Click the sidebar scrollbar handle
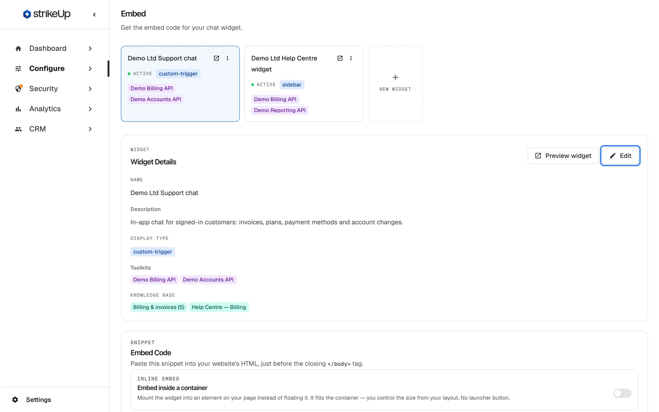Image resolution: width=659 pixels, height=412 pixels. pyautogui.click(x=108, y=68)
